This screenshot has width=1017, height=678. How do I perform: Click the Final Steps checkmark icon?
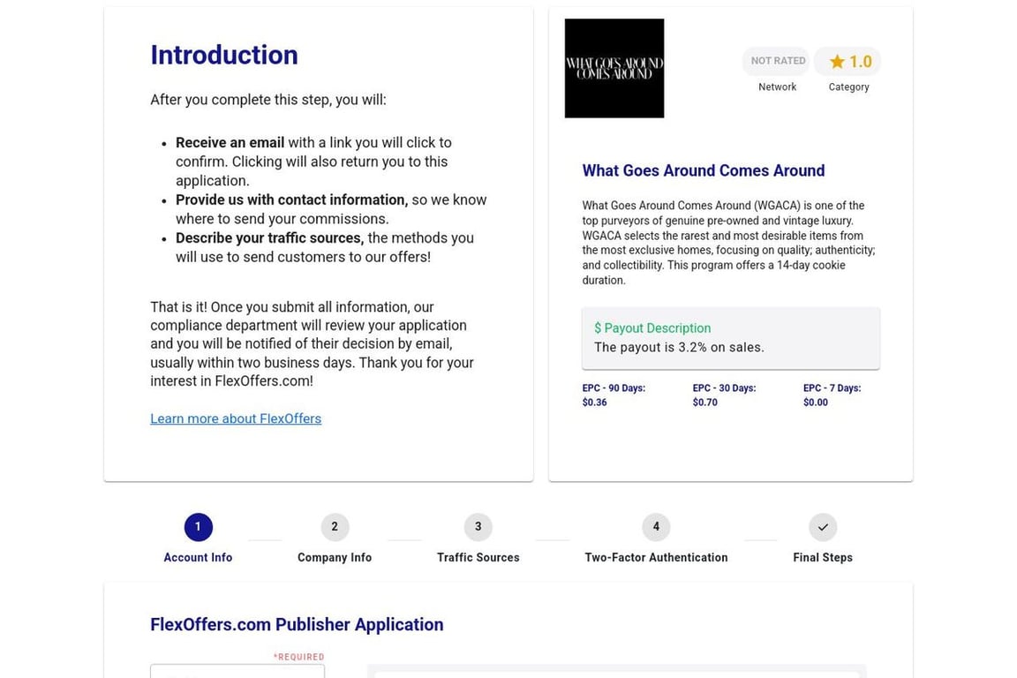823,527
